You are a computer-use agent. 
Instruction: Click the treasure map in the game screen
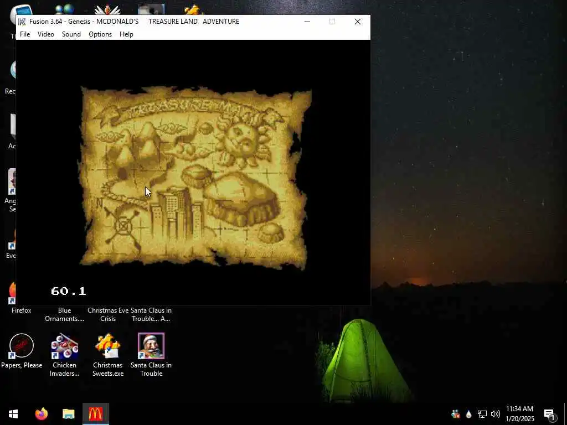point(195,178)
